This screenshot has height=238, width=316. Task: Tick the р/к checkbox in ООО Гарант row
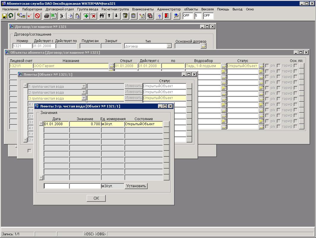[267, 66]
